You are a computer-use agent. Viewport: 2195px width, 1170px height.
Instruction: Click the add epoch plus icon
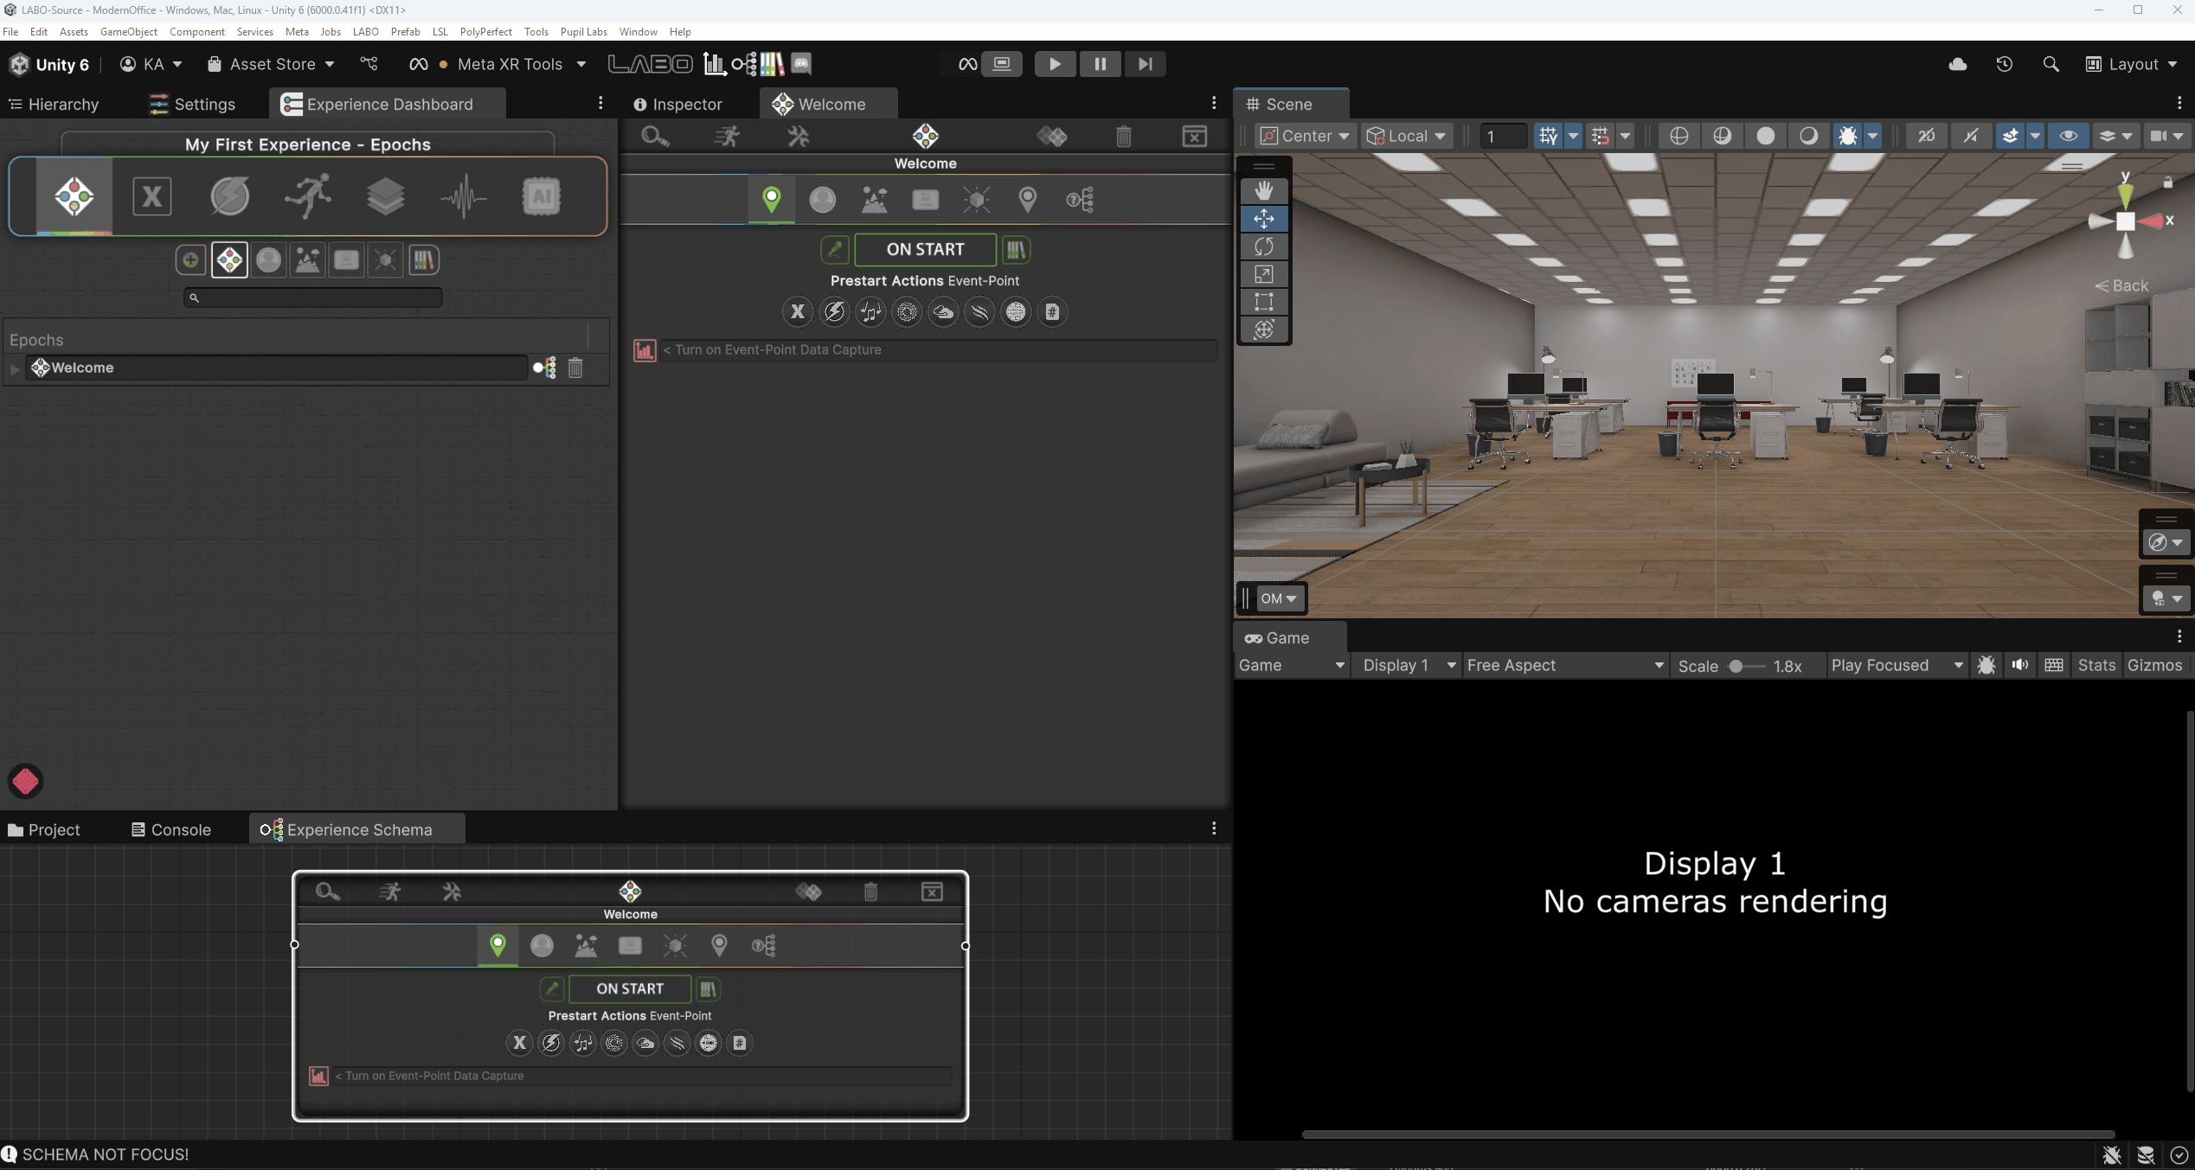(x=190, y=259)
